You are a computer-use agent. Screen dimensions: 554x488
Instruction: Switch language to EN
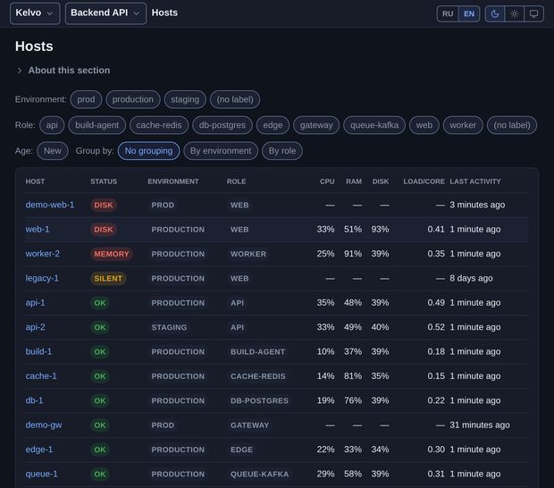click(469, 14)
